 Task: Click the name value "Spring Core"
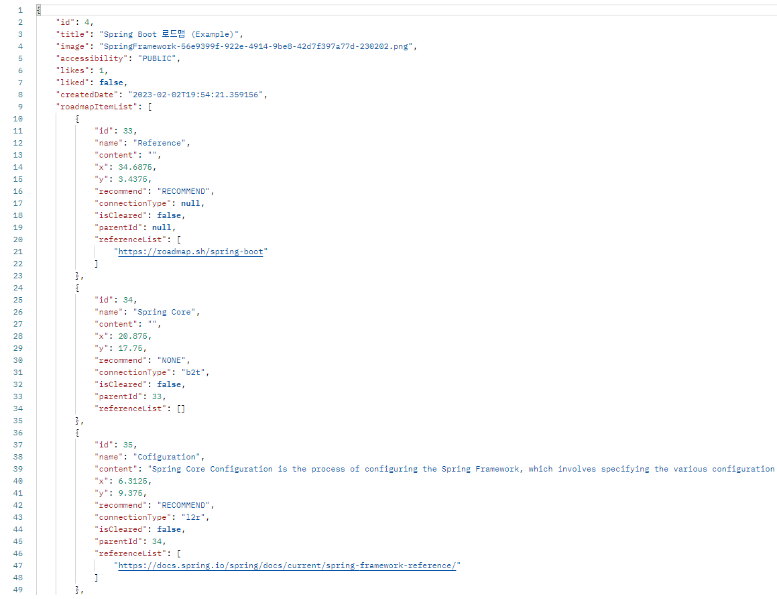click(x=164, y=312)
